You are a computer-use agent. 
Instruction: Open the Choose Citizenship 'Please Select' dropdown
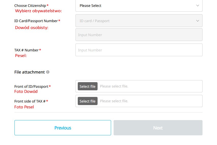pyautogui.click(x=139, y=6)
